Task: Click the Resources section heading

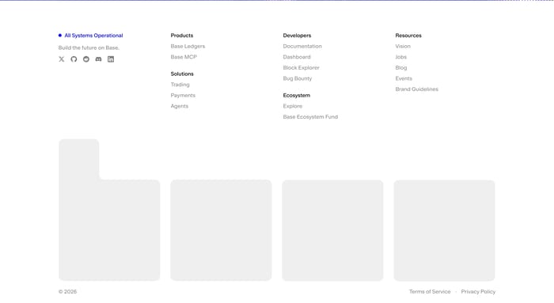Action: tap(408, 36)
